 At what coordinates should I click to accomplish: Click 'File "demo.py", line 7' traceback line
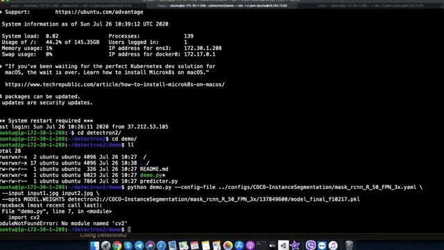(57, 211)
